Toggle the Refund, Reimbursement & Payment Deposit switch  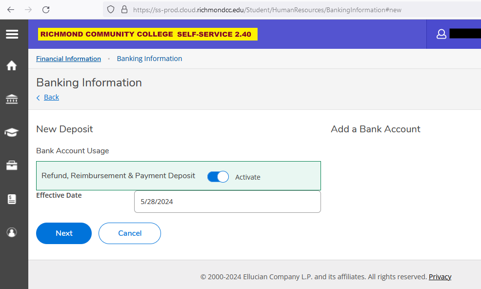click(218, 177)
